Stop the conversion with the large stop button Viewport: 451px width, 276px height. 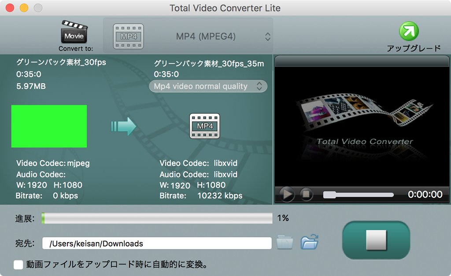coord(376,240)
